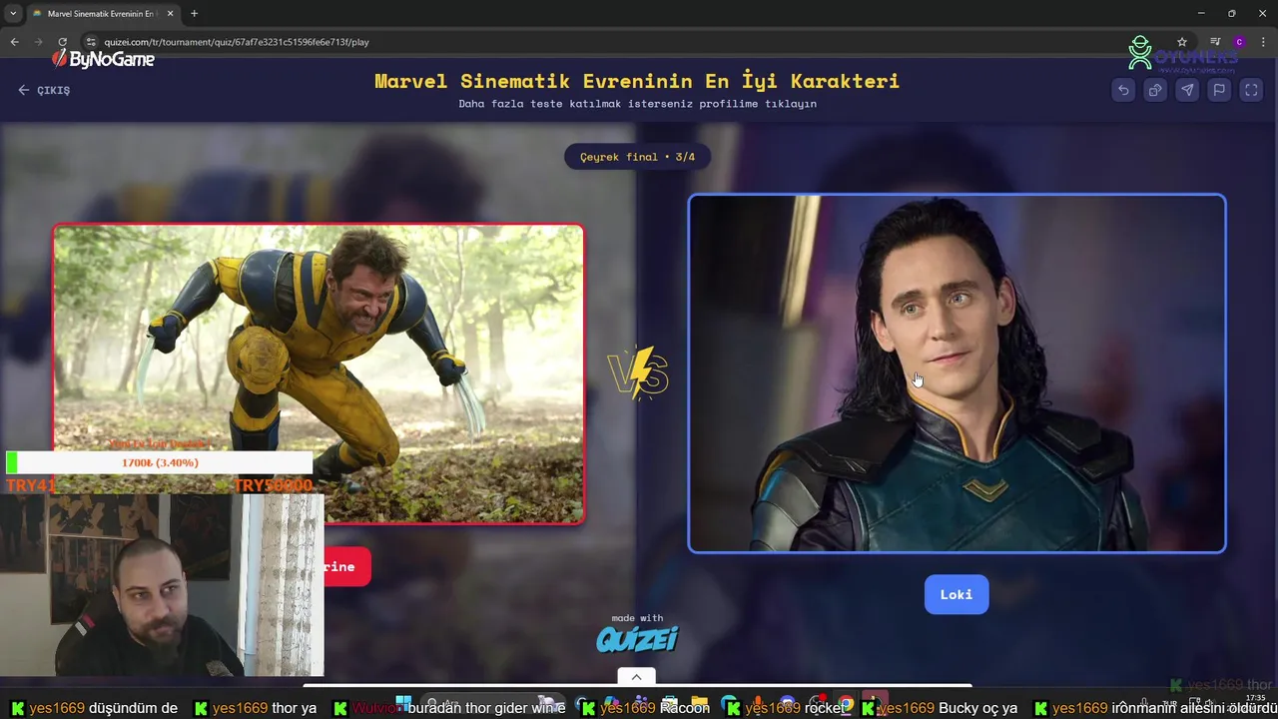The image size is (1278, 719).
Task: Go back with the browser back arrow
Action: point(14,42)
